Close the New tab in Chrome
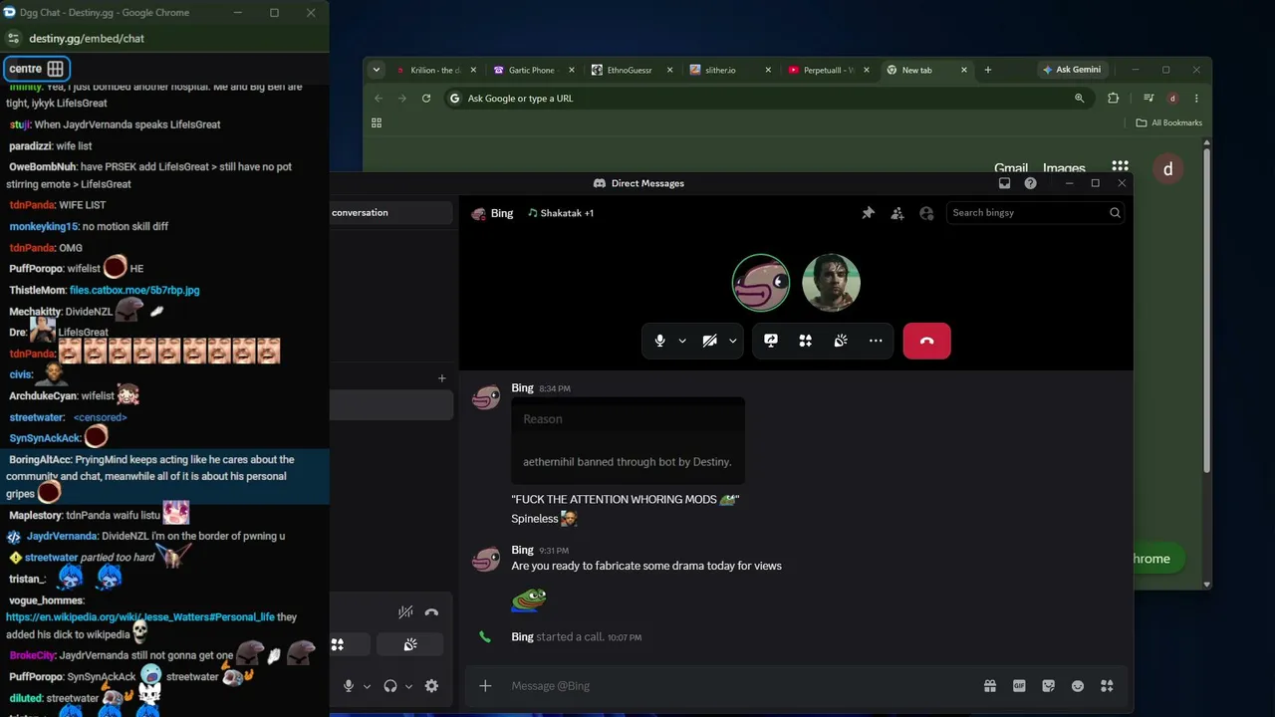The image size is (1275, 717). pos(964,70)
